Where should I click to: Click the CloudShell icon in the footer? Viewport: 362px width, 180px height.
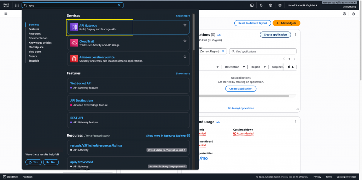point(4,177)
